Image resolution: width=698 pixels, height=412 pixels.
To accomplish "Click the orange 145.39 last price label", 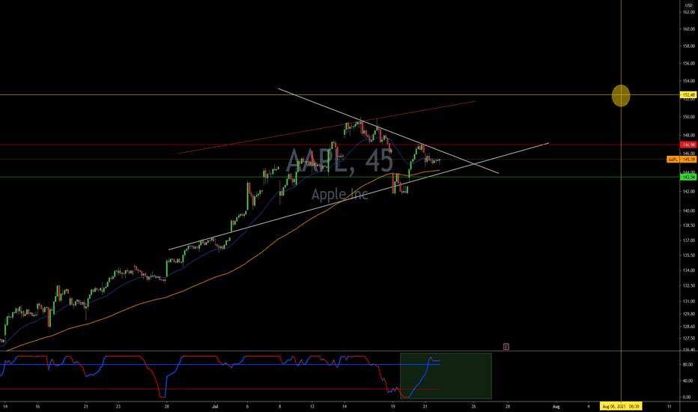I will (x=688, y=160).
